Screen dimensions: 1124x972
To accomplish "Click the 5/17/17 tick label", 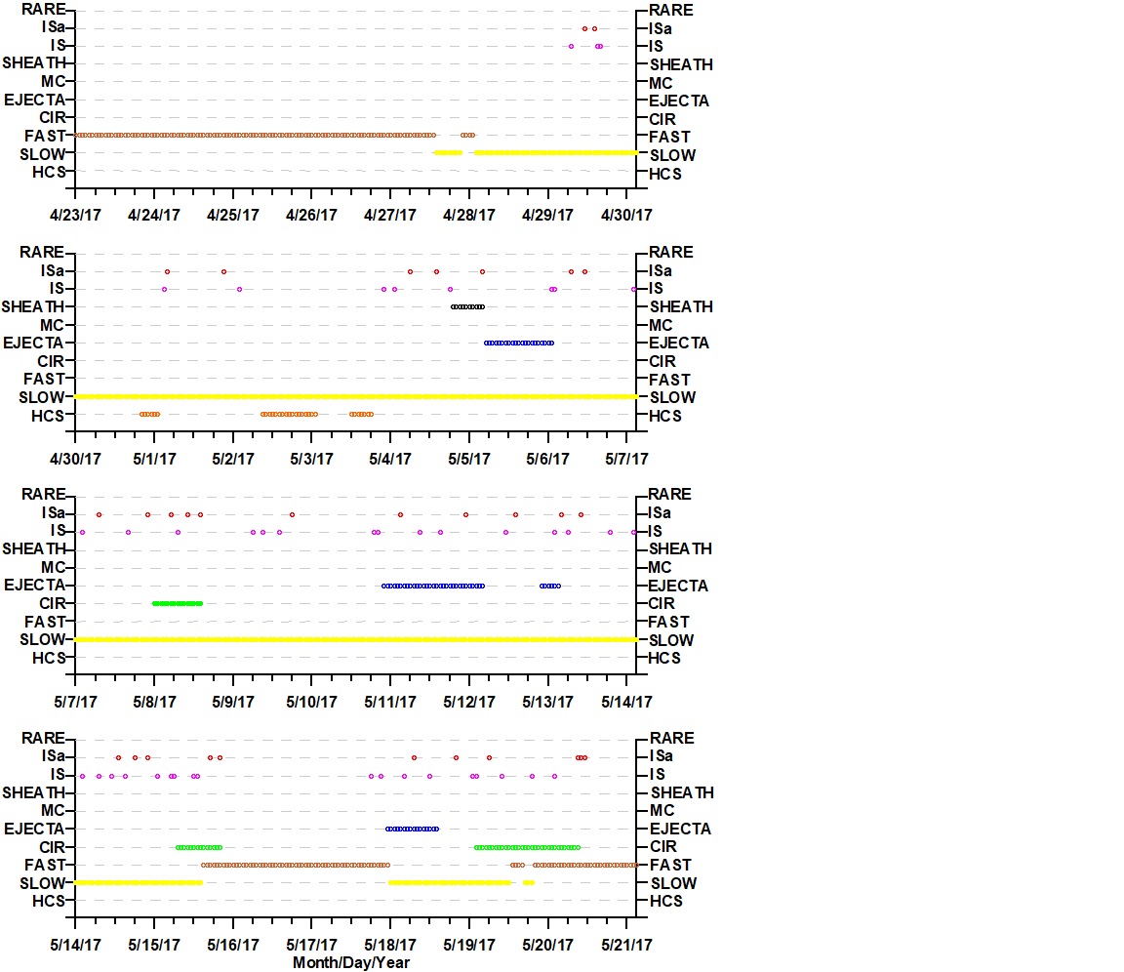I will tap(311, 945).
